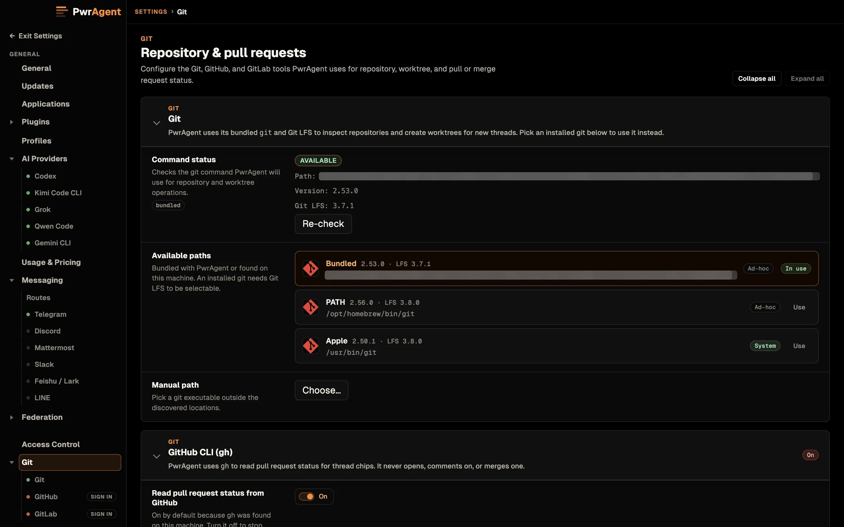This screenshot has height=527, width=844.
Task: Click the PwrAgent logo icon
Action: pos(62,12)
